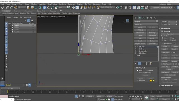Open the Motion command panel tab
Image resolution: width=179 pixels, height=101 pixels.
(x=147, y=18)
